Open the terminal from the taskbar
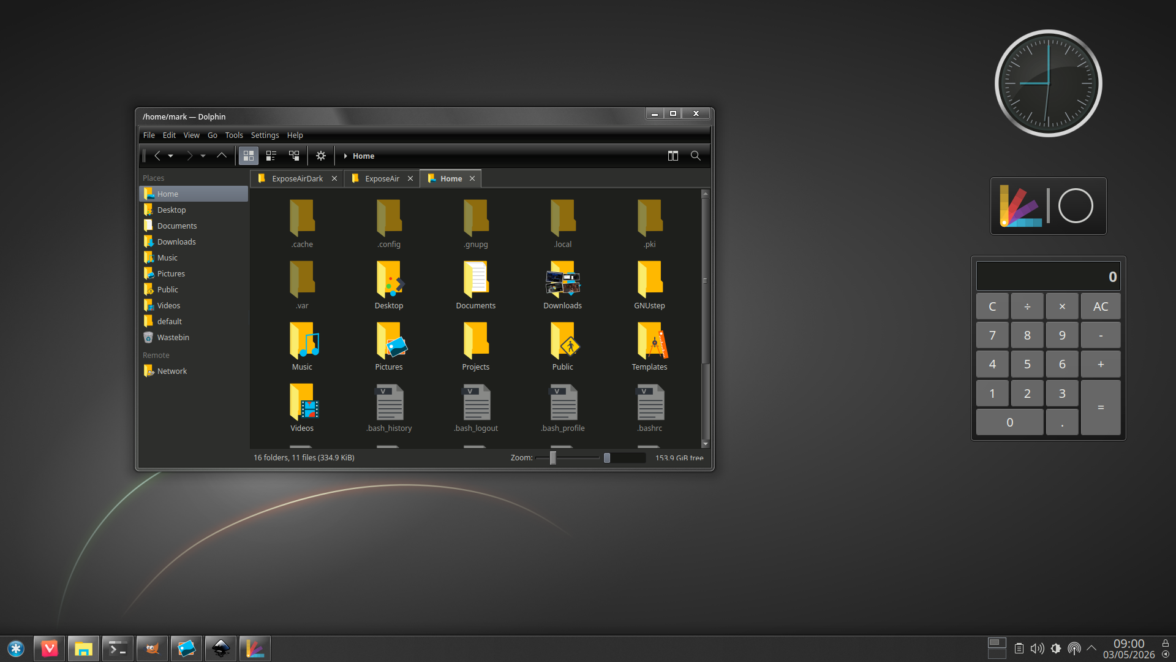1176x662 pixels. (118, 649)
